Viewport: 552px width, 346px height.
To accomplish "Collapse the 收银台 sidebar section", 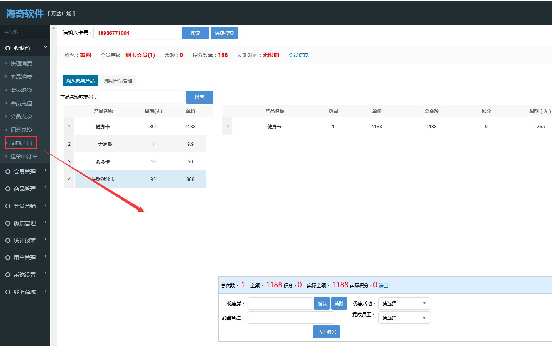I will tap(45, 47).
